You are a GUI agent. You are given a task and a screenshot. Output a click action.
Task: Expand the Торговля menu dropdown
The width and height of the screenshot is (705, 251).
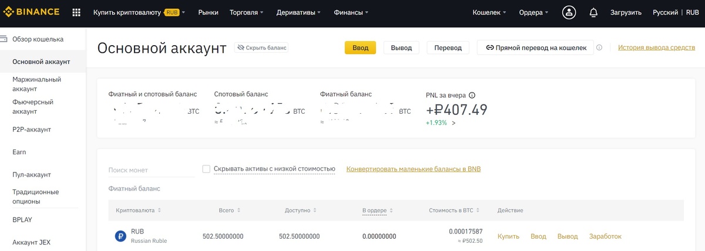click(x=246, y=12)
